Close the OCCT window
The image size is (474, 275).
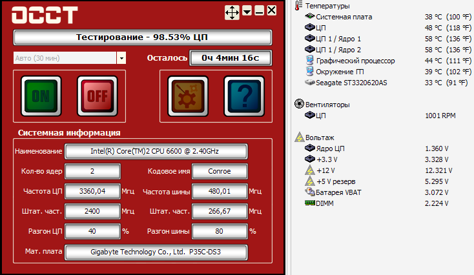coord(271,10)
